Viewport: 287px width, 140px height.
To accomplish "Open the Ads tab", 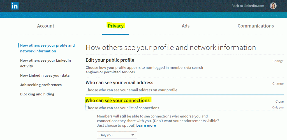I will 186,26.
